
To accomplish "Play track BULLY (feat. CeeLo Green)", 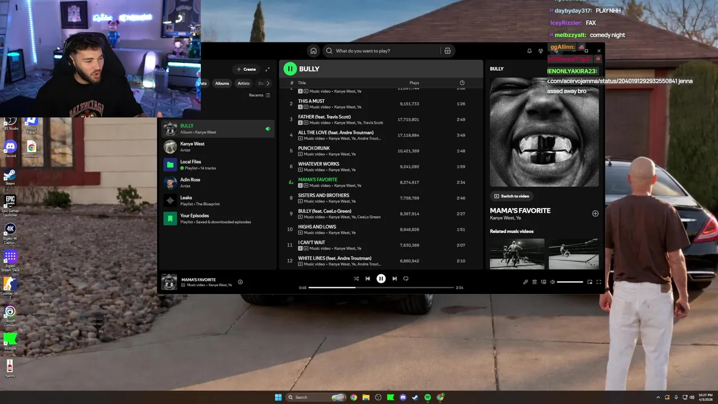I will 380,214.
